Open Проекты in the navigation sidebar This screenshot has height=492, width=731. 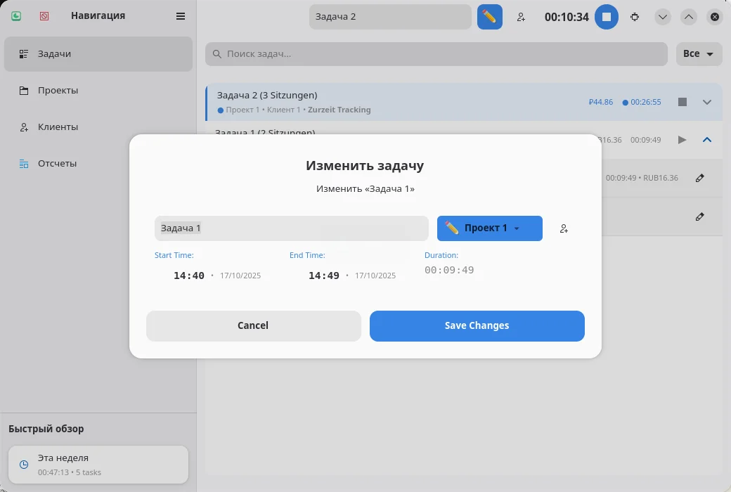tap(58, 91)
